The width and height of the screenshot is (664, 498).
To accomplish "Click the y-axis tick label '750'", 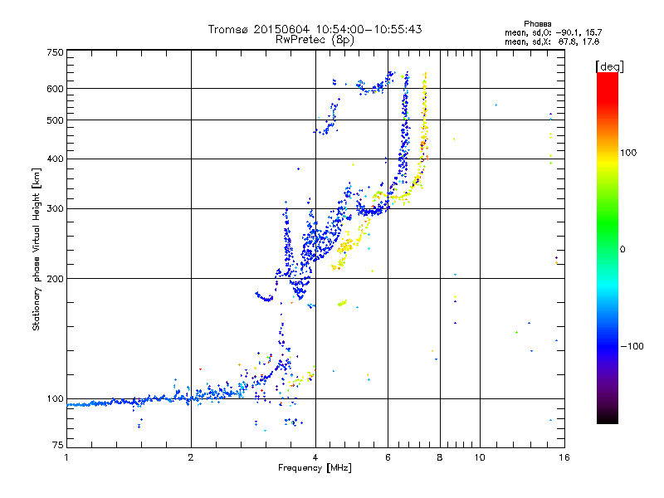I will tap(55, 52).
